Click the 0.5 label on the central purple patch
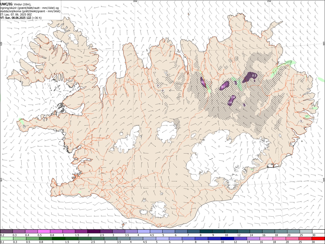325x244 pixels. pyautogui.click(x=223, y=87)
